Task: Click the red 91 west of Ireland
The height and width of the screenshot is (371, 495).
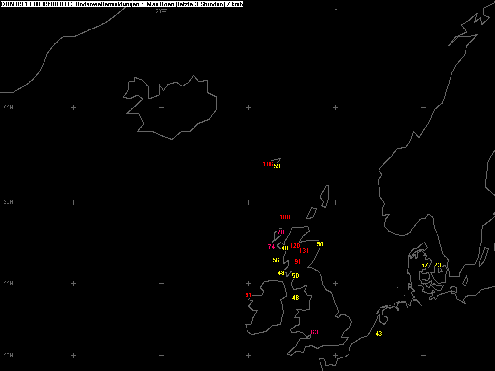Action: (248, 295)
